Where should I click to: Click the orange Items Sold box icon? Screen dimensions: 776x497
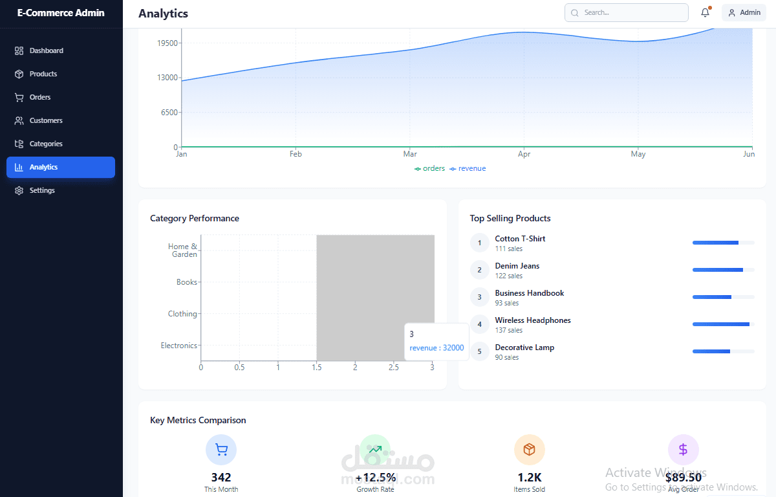(x=530, y=450)
